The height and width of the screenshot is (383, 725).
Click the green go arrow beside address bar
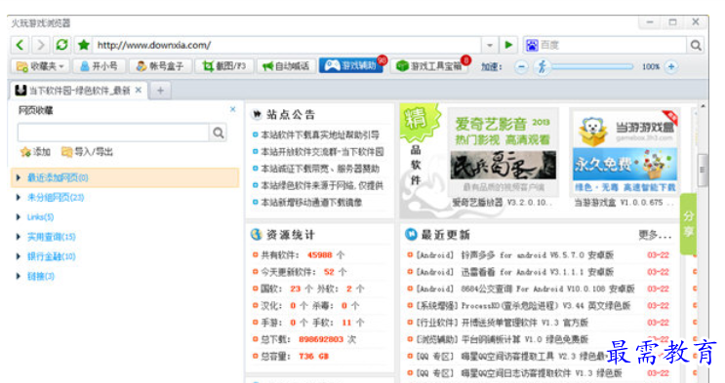[x=508, y=45]
